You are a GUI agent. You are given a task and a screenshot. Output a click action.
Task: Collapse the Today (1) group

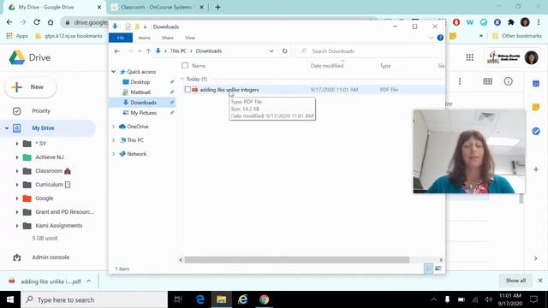point(182,79)
